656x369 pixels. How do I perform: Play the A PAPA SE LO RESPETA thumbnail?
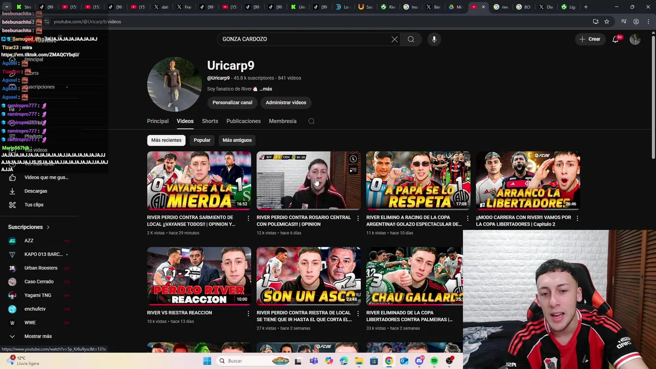(x=418, y=180)
